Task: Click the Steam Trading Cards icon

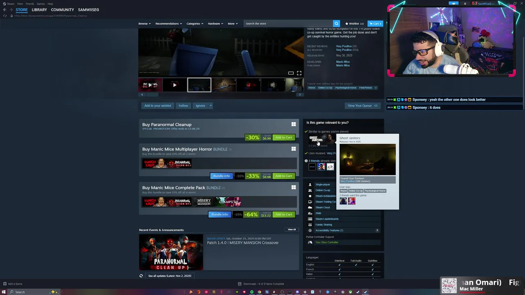Action: click(x=310, y=202)
